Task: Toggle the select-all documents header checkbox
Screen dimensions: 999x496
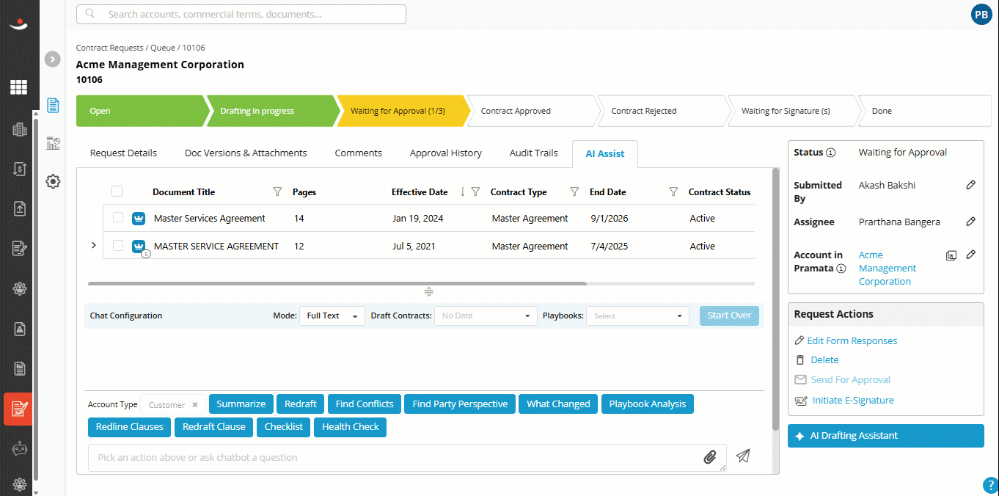Action: click(x=117, y=192)
